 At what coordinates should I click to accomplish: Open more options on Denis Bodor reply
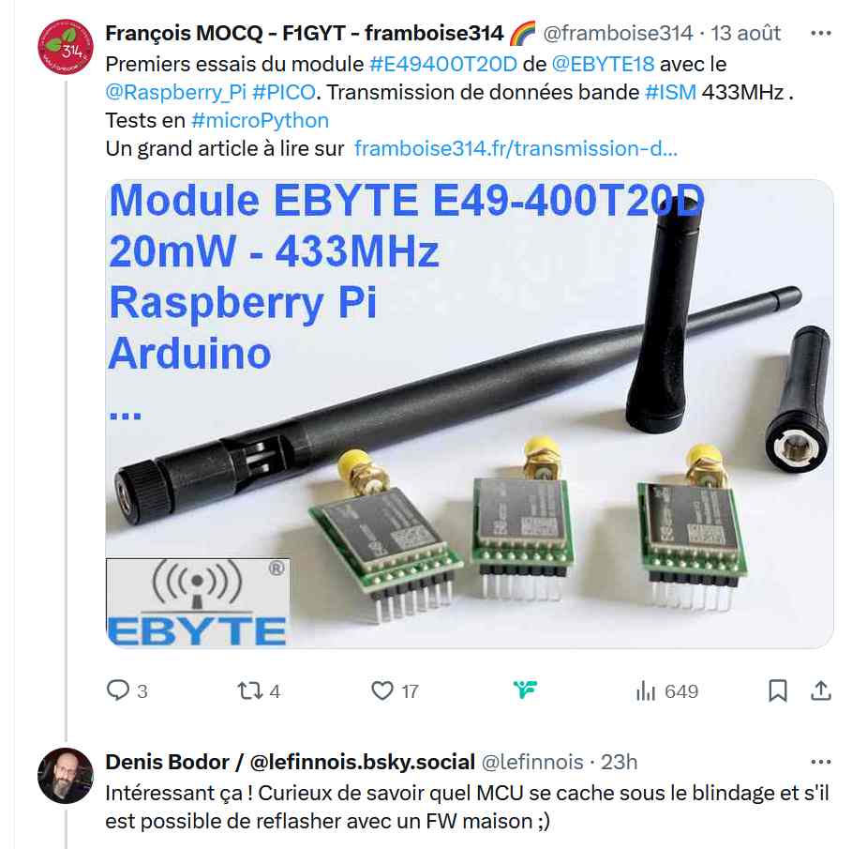tap(820, 762)
